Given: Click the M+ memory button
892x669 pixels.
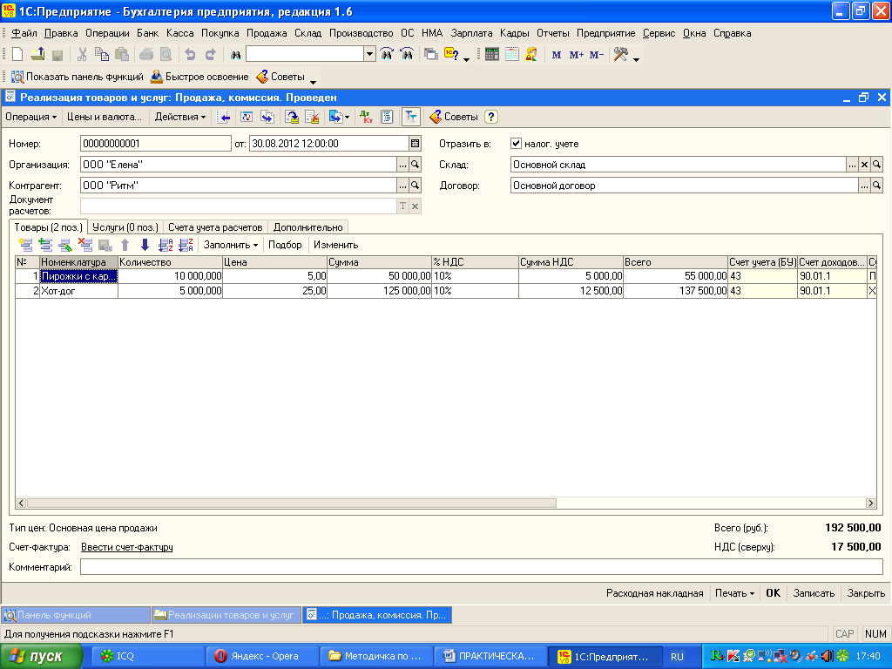Looking at the screenshot, I should pyautogui.click(x=577, y=55).
